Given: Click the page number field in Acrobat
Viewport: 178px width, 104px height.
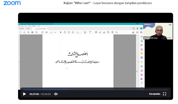Looking at the screenshot, I should pyautogui.click(x=51, y=32).
